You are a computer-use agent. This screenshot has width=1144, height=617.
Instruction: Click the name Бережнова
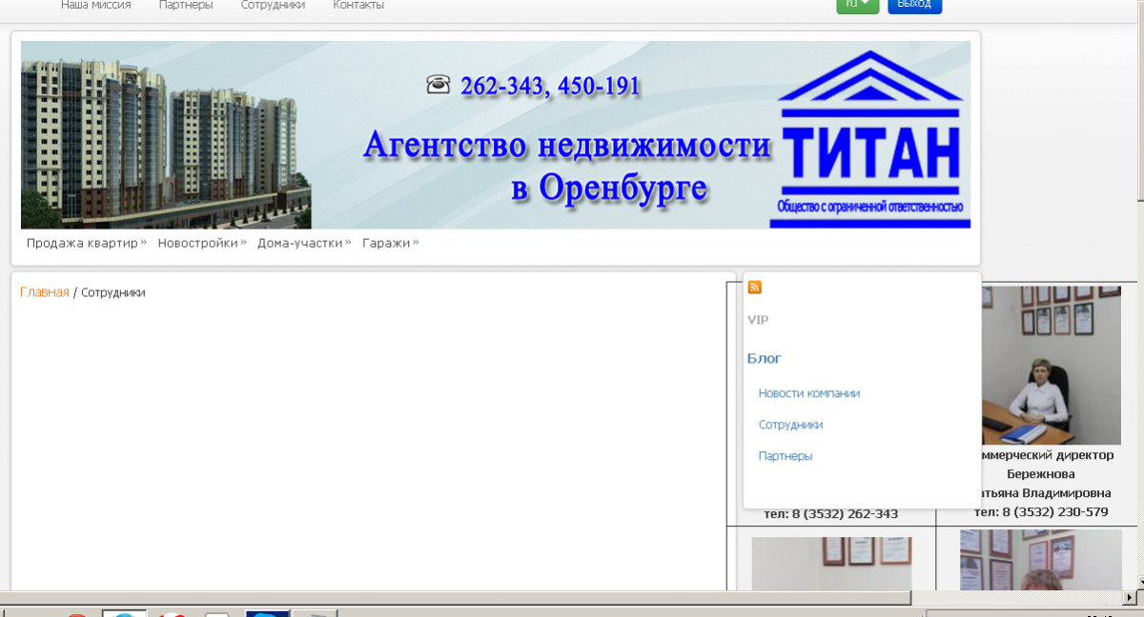click(1041, 474)
